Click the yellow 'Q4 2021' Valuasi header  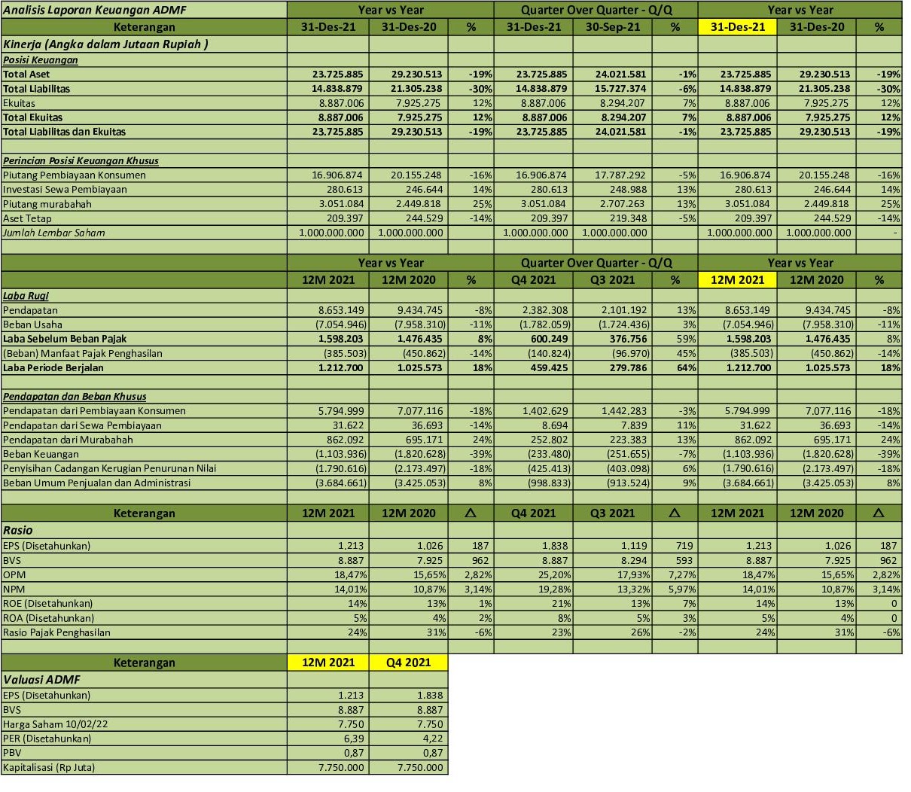[x=409, y=663]
